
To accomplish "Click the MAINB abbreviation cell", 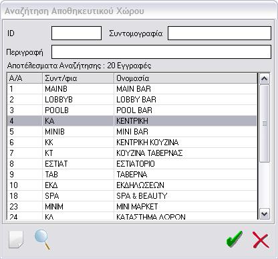I will point(78,89).
